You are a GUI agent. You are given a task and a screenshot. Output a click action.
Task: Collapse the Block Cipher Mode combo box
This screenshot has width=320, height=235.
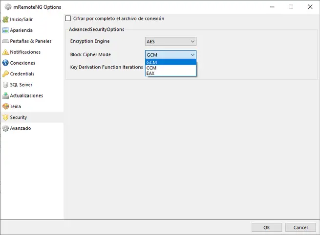(171, 55)
